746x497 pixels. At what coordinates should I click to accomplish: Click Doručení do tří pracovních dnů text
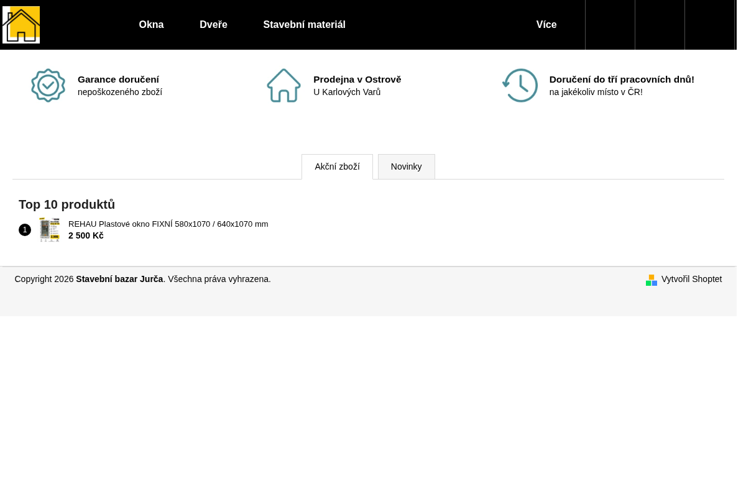tap(622, 80)
